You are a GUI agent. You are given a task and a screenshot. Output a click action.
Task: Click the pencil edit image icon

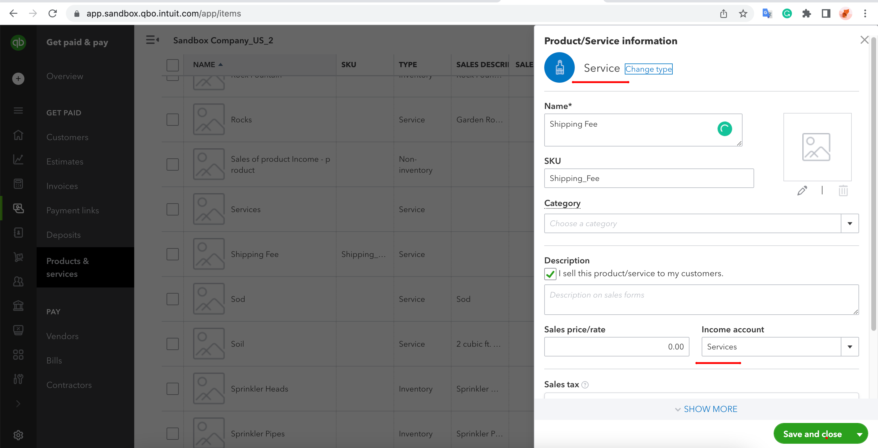pos(802,190)
